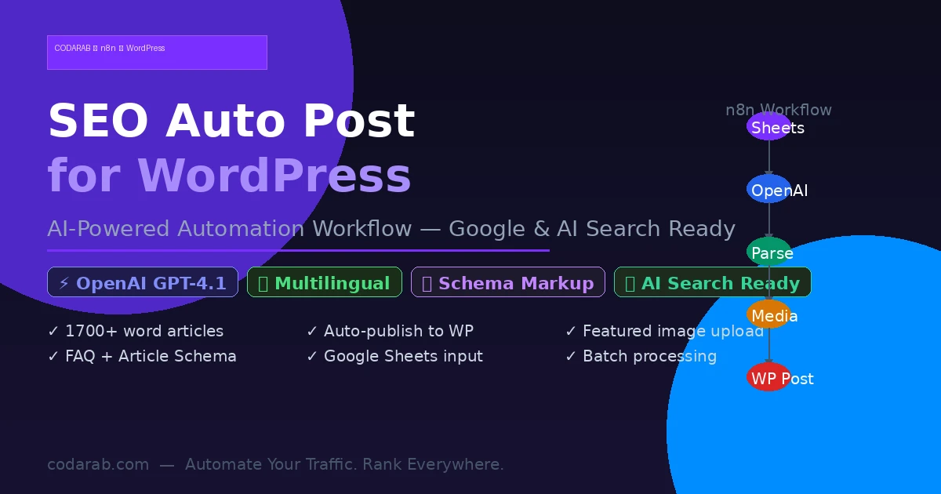Click the 1700+ word articles checkmark item
This screenshot has height=494, width=941.
tap(136, 331)
